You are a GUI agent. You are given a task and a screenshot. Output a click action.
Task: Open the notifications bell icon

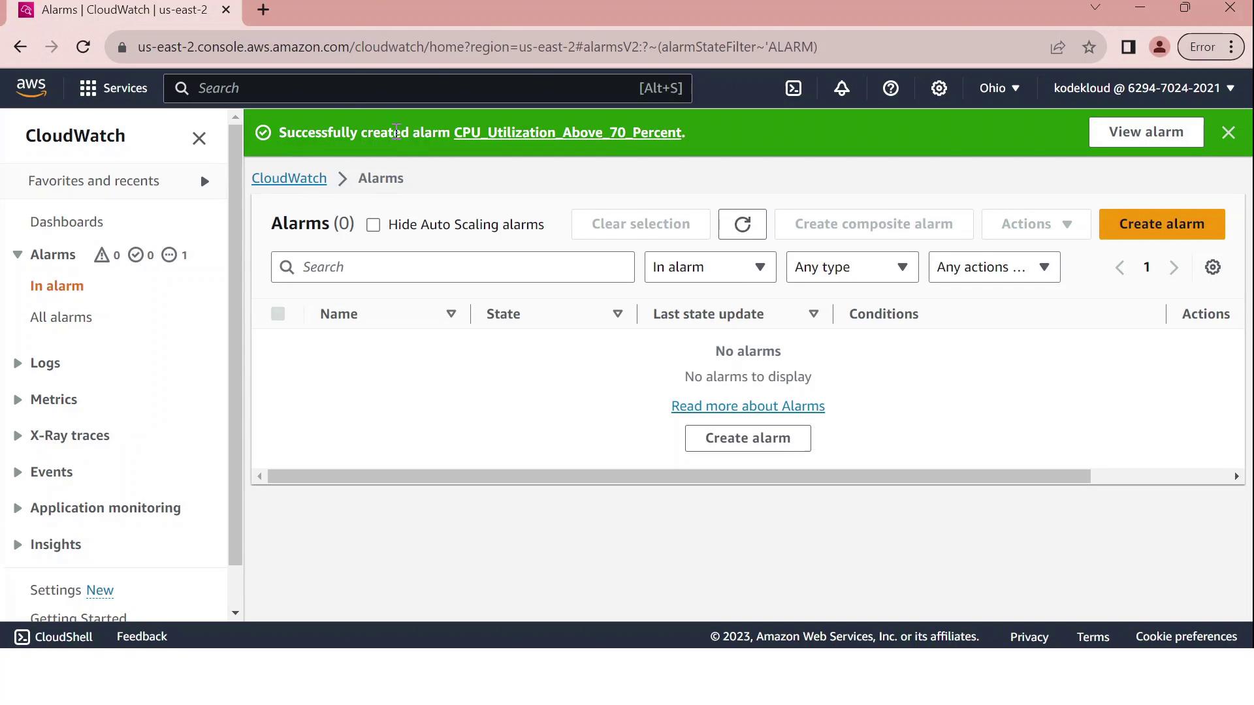(842, 88)
